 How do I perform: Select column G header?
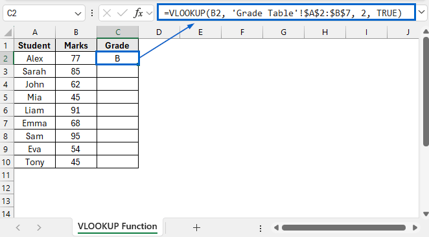(283, 32)
